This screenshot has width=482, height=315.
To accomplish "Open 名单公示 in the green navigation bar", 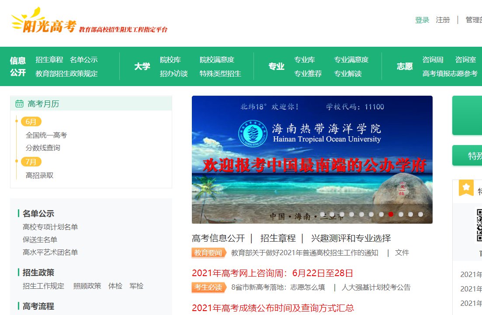I will [83, 59].
